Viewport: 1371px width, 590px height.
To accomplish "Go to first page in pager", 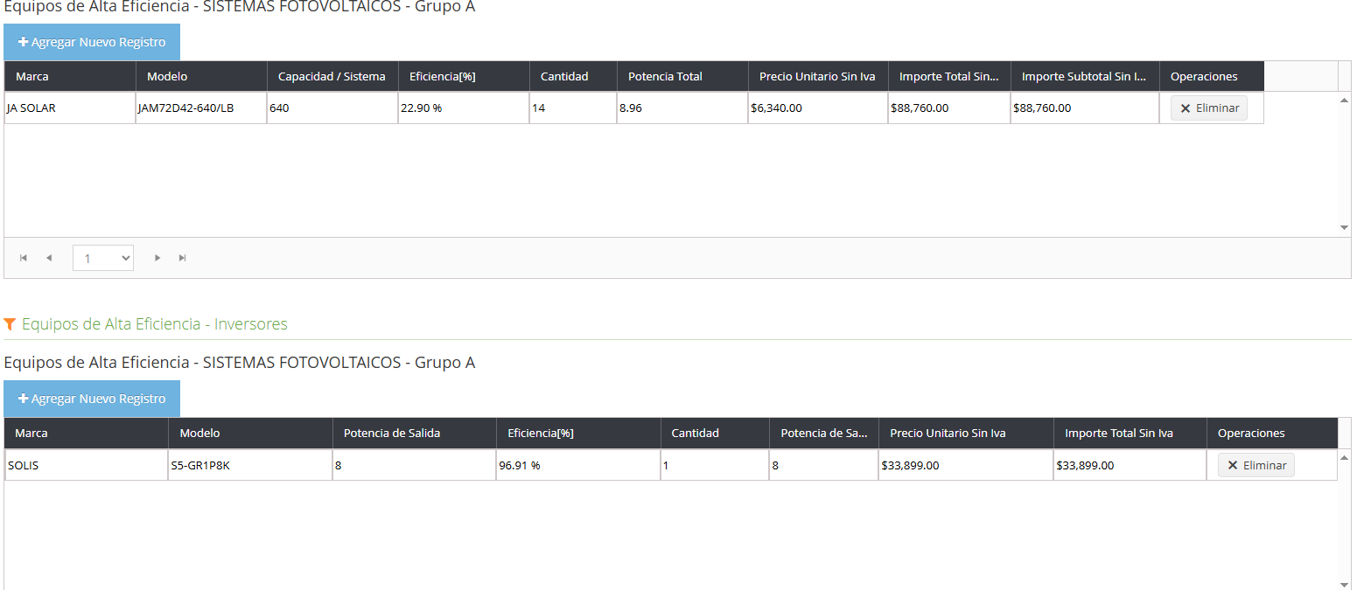I will pyautogui.click(x=24, y=258).
